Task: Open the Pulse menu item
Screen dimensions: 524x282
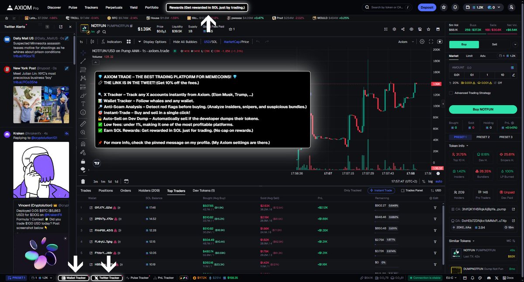Action: point(73,7)
